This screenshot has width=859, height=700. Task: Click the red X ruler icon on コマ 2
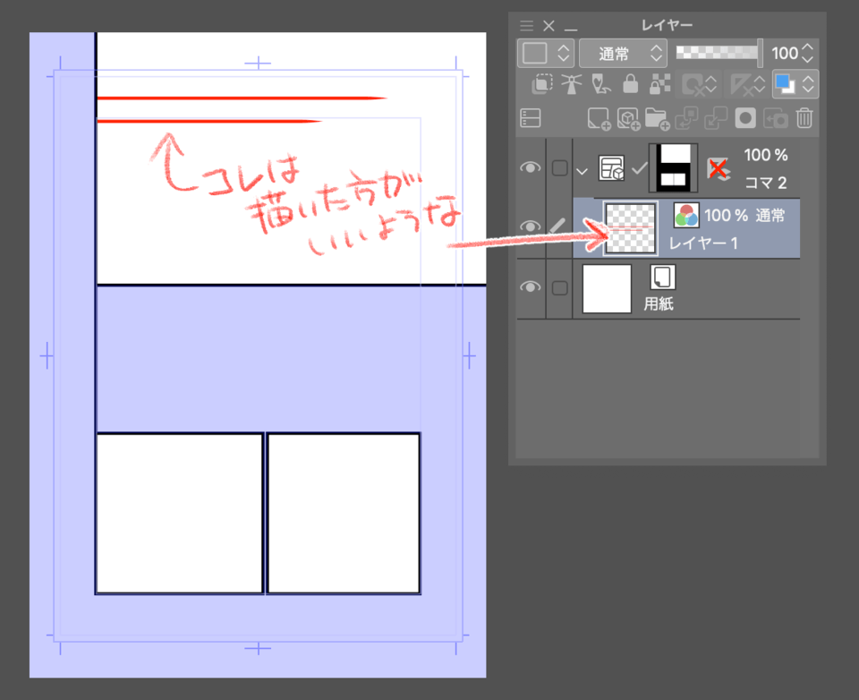coord(719,169)
